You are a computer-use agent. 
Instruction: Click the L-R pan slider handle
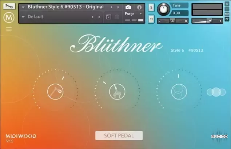pyautogui.click(x=172, y=21)
